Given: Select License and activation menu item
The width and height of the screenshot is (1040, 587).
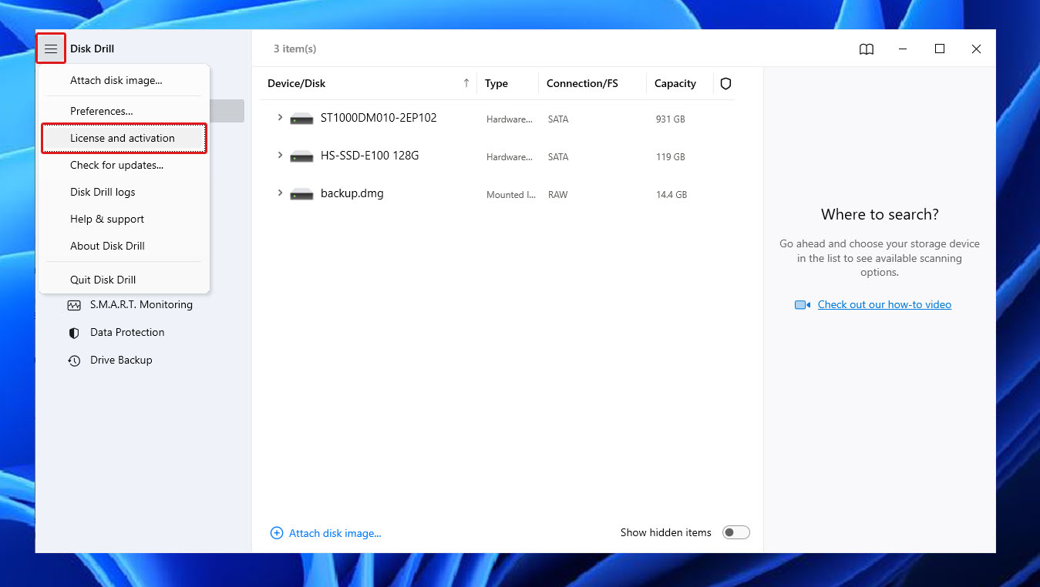Looking at the screenshot, I should [124, 138].
